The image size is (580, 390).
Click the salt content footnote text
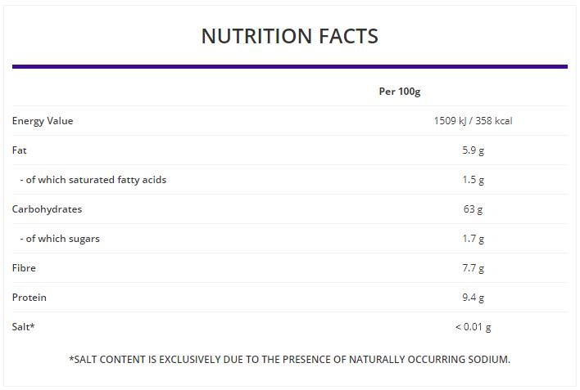click(289, 360)
